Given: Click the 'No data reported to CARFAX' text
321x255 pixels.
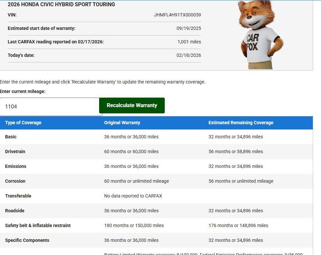Looking at the screenshot, I should click(133, 196).
